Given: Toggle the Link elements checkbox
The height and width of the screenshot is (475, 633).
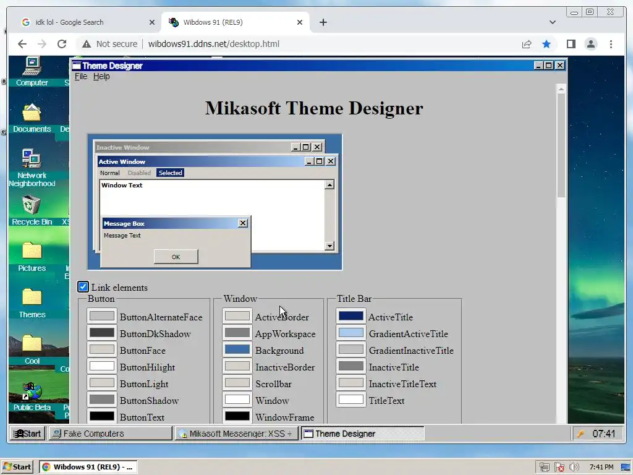Looking at the screenshot, I should coord(83,287).
